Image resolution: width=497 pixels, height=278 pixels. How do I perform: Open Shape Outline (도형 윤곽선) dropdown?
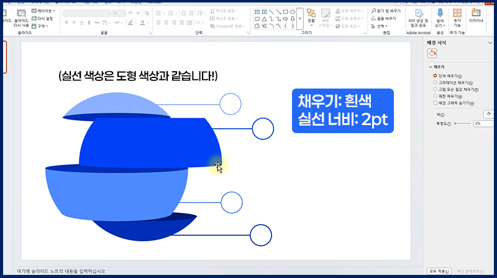coord(349,19)
